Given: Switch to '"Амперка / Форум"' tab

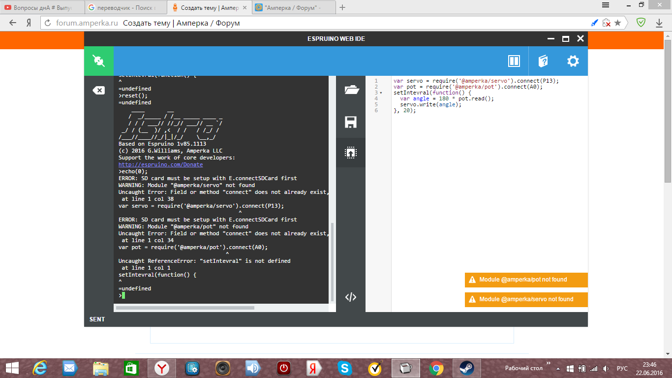Looking at the screenshot, I should click(x=293, y=8).
